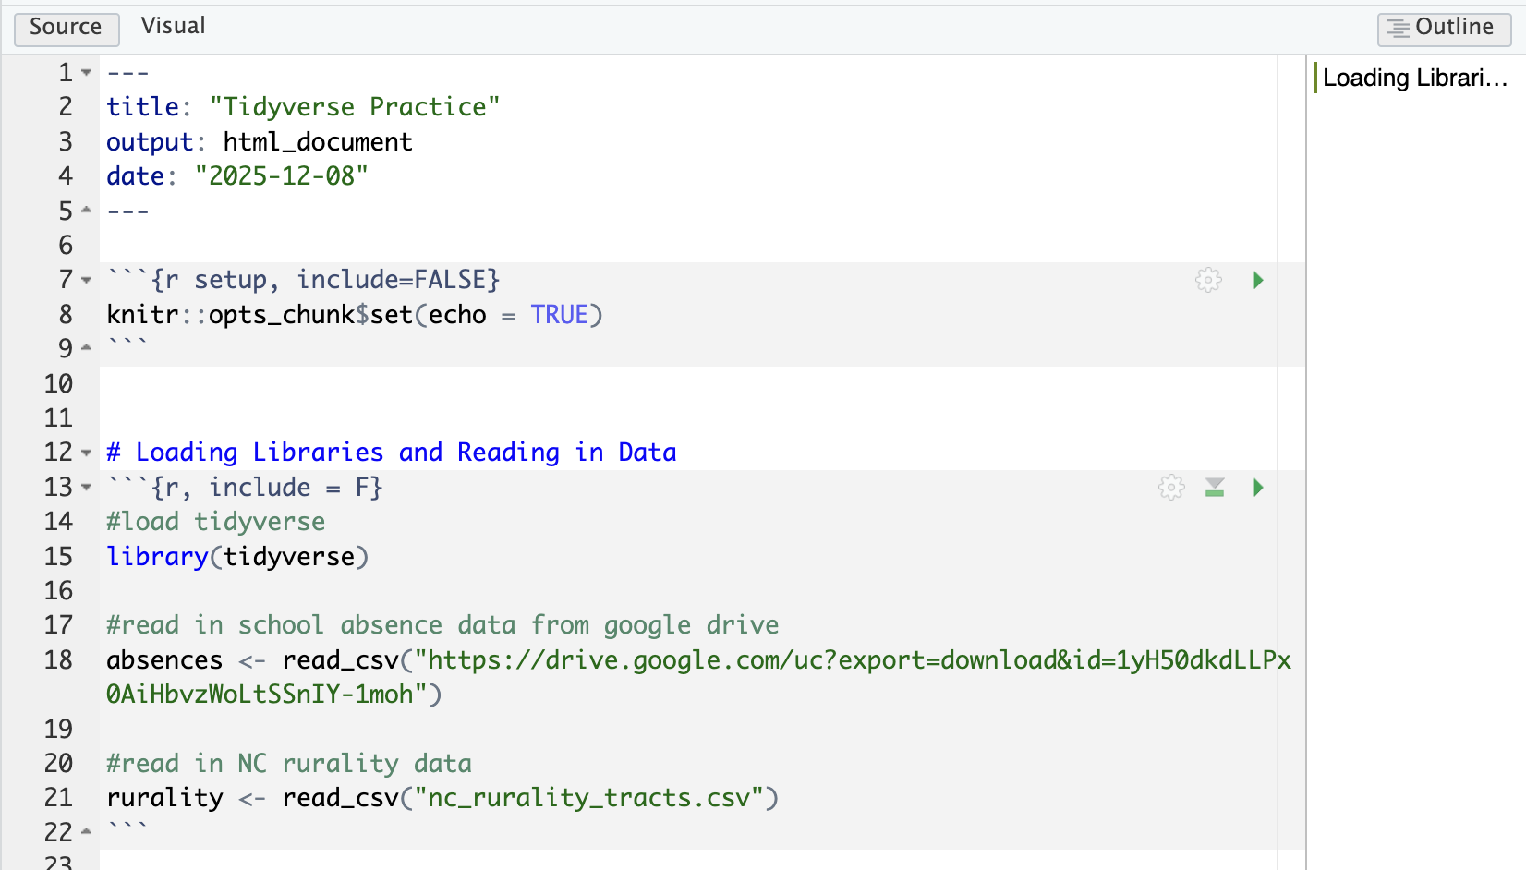Switch to Visual editor mode
Image resolution: width=1526 pixels, height=870 pixels.
click(173, 27)
